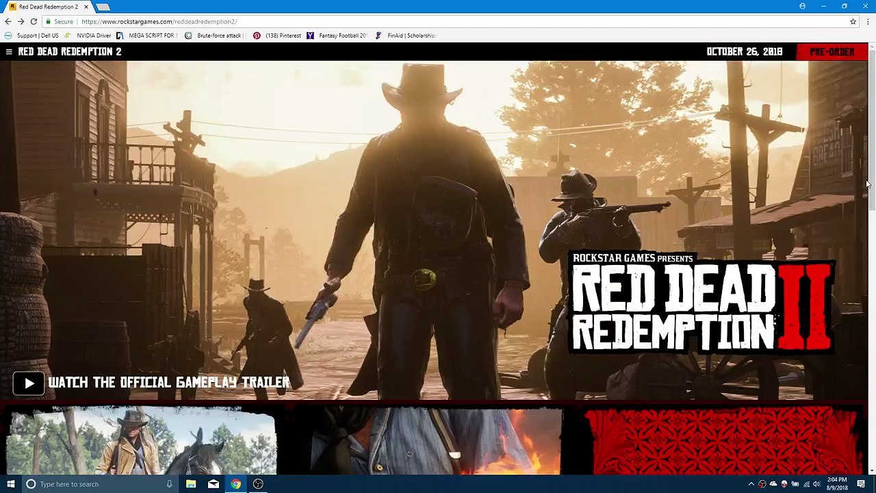Click the Chrome taskbar icon
Viewport: 876px width, 493px height.
[235, 484]
